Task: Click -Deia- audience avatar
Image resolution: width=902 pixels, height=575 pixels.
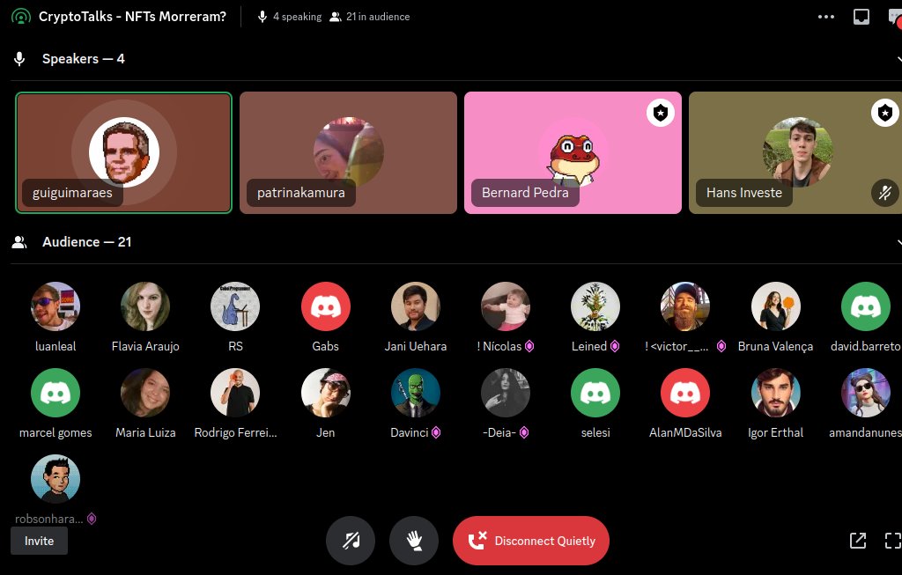Action: click(x=506, y=393)
